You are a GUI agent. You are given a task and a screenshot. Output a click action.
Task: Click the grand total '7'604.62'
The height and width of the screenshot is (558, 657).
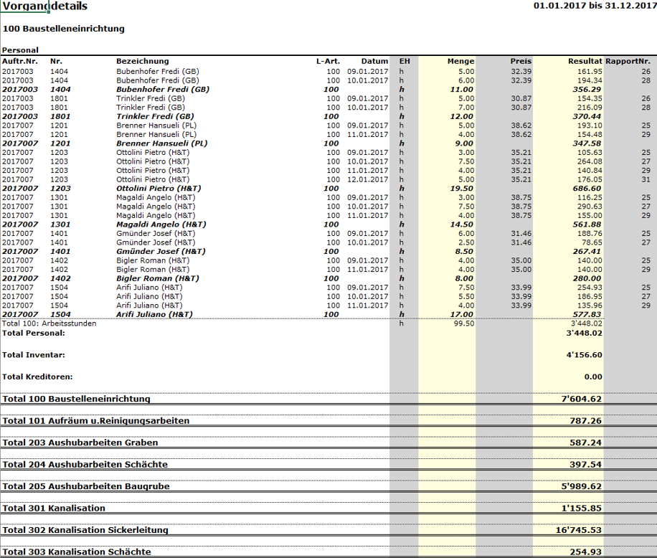(x=581, y=399)
